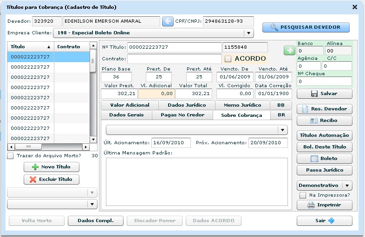Search for a debtor with Pesquisar Devedor
Viewport: 365px width, 237px height.
click(306, 27)
